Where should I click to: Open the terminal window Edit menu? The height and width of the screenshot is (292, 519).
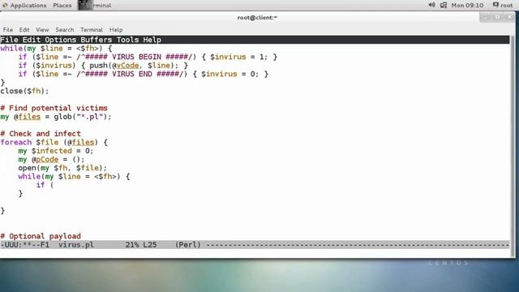tap(24, 30)
